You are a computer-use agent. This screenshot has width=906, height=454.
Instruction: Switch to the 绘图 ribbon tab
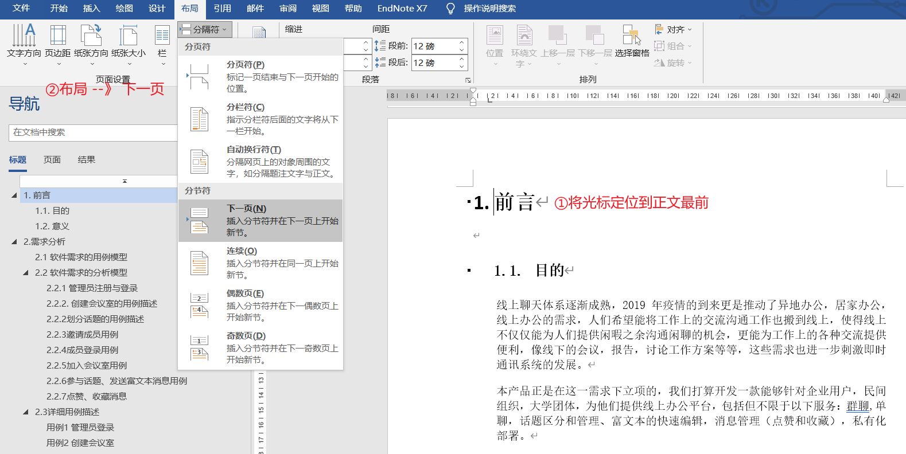(124, 9)
